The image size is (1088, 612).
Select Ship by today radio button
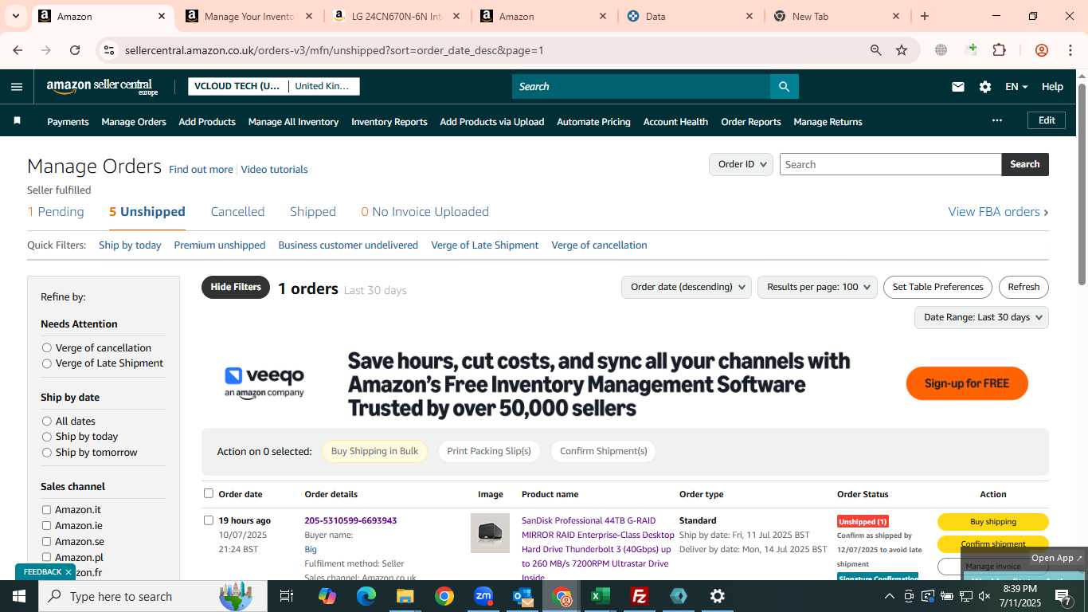coord(47,437)
